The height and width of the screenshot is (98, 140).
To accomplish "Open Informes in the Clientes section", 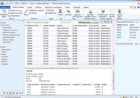I will pyautogui.click(x=4, y=59).
